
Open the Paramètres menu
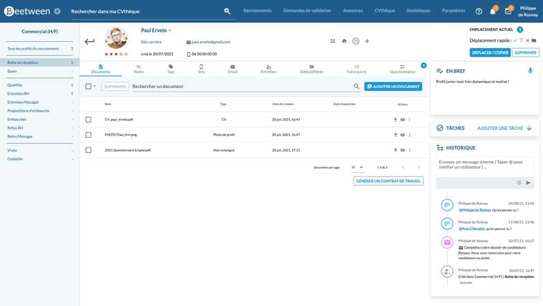pyautogui.click(x=453, y=11)
